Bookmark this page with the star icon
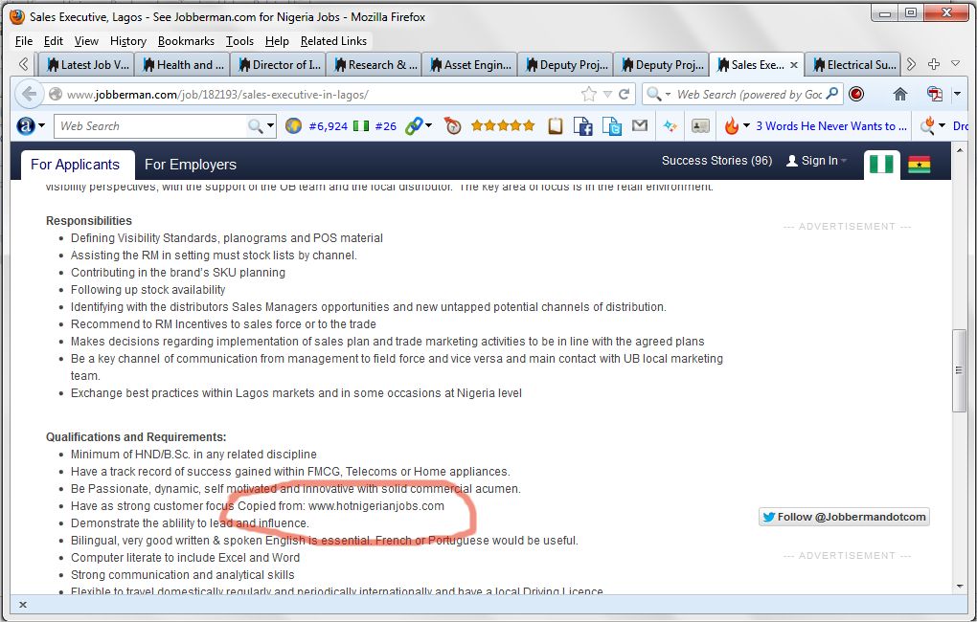 [588, 95]
